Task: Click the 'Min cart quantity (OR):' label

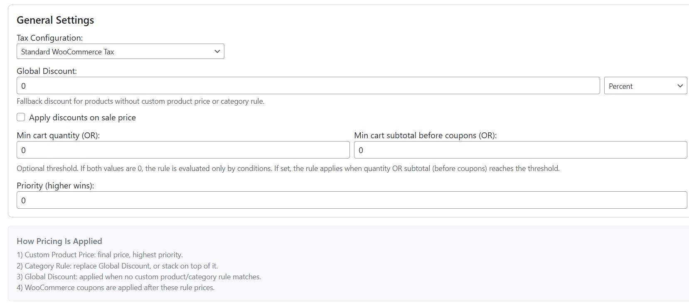Action: [58, 135]
